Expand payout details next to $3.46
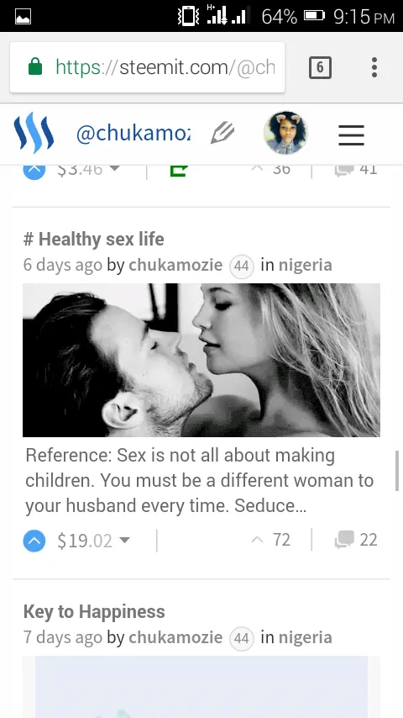 (x=115, y=168)
